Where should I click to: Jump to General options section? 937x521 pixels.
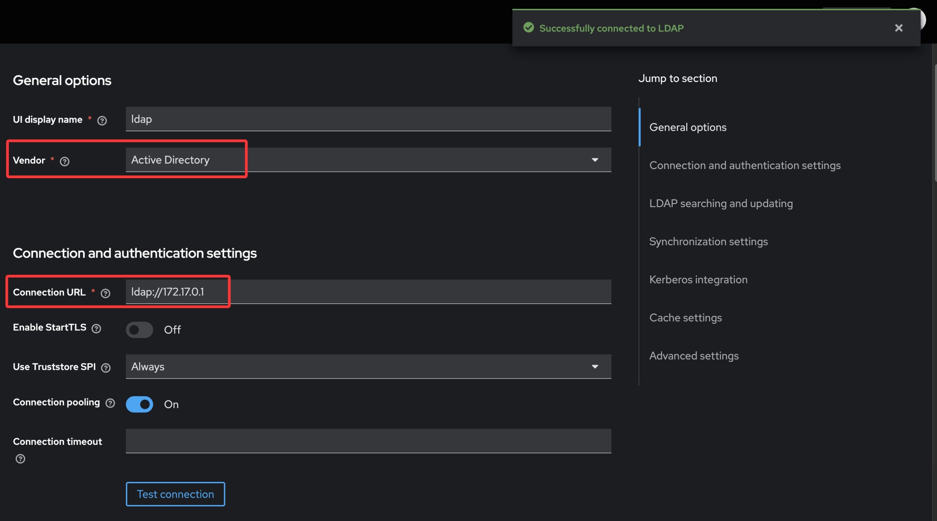pos(688,127)
